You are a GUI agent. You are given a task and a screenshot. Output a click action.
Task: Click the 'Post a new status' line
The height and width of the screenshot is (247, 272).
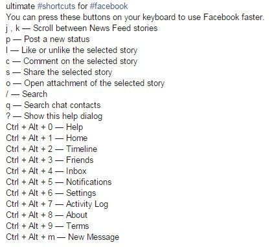pyautogui.click(x=47, y=39)
